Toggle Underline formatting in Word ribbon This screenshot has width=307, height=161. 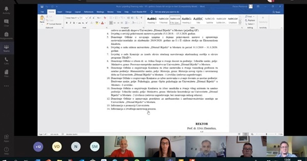(74, 23)
